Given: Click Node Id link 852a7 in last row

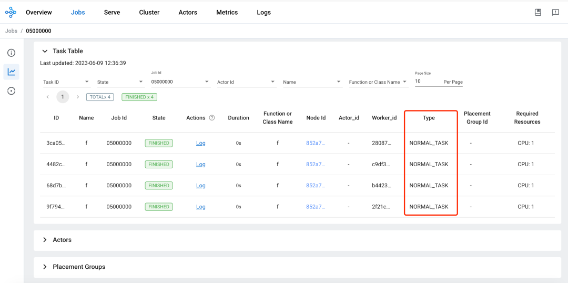Looking at the screenshot, I should tap(316, 207).
